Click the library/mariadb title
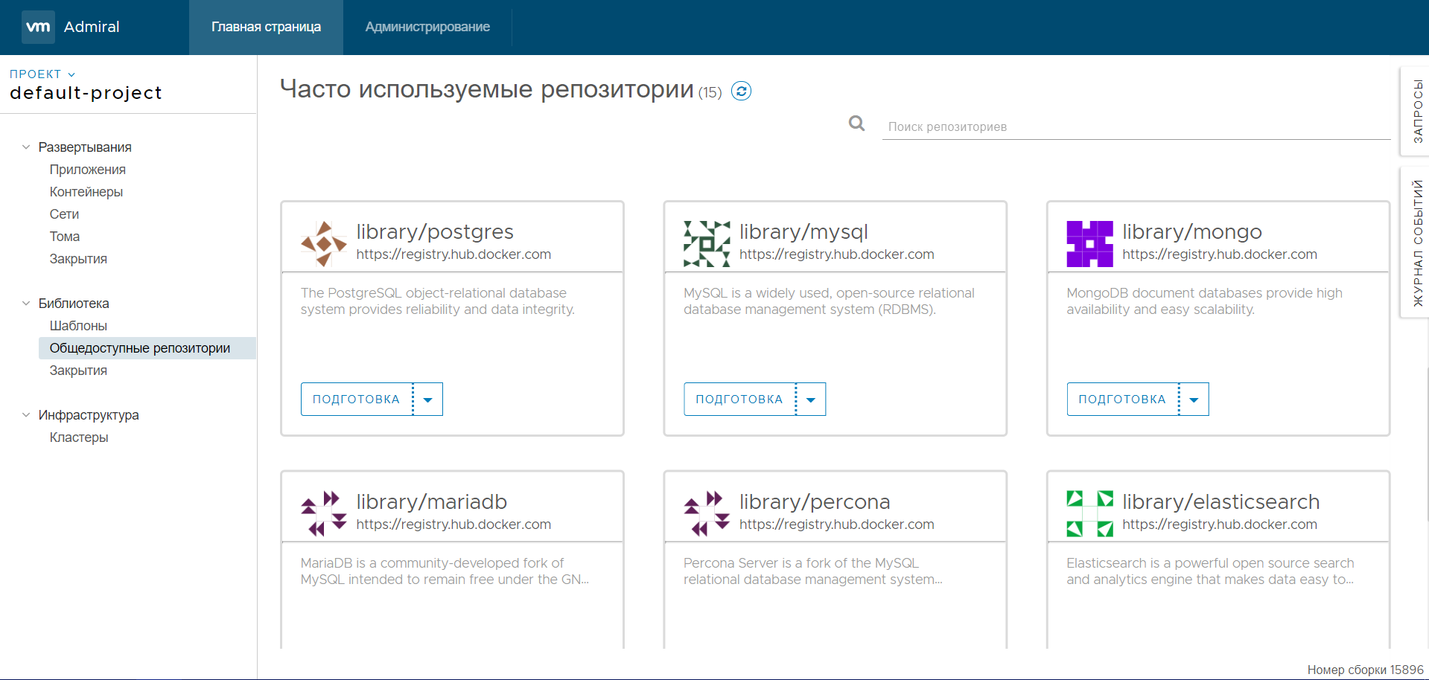This screenshot has width=1429, height=680. click(432, 502)
